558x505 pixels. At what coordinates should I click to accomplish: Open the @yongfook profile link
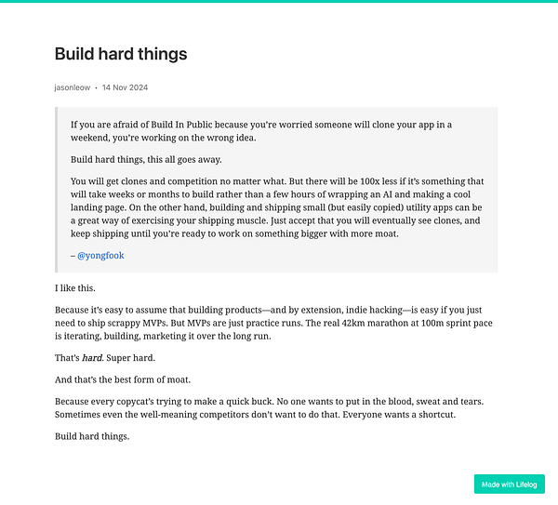coord(100,256)
